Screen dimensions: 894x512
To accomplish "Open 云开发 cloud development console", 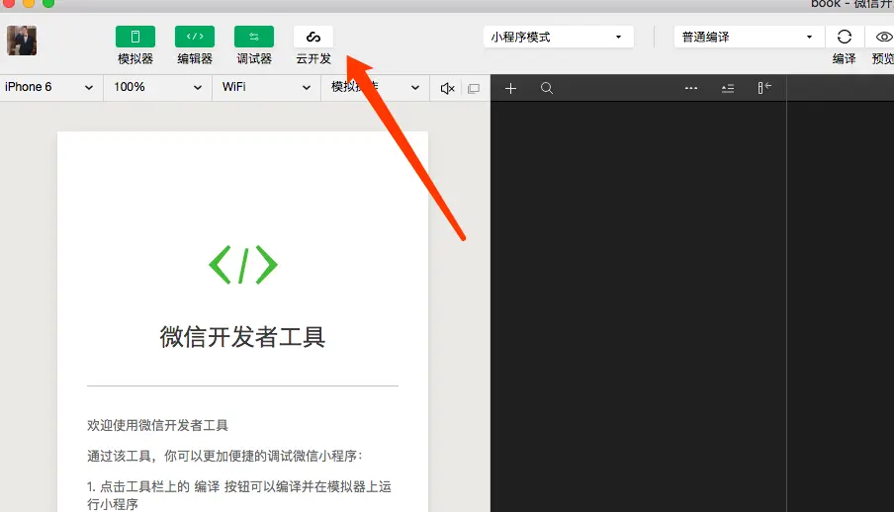I will [x=313, y=37].
